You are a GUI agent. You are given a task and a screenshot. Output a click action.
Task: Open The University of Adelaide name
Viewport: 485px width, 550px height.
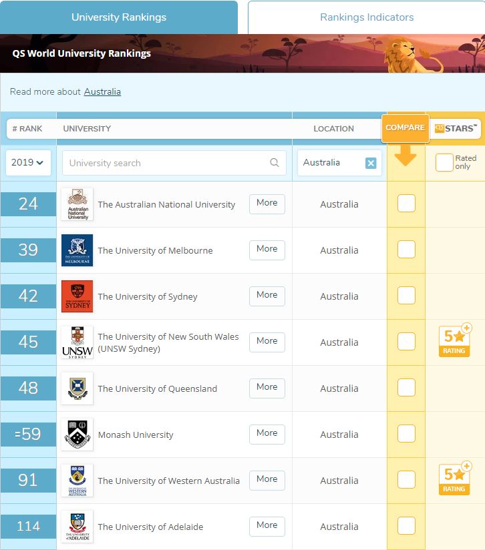point(150,527)
